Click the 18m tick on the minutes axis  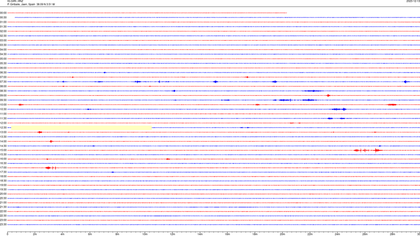pyautogui.click(x=255, y=234)
